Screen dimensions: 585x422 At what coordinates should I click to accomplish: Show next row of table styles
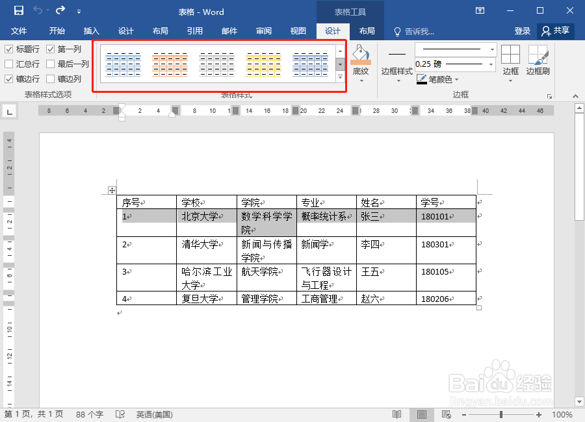point(340,64)
